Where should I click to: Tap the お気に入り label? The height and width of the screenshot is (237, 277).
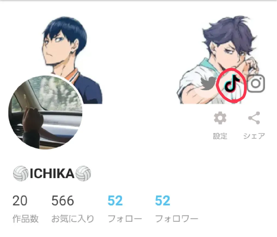(x=73, y=219)
